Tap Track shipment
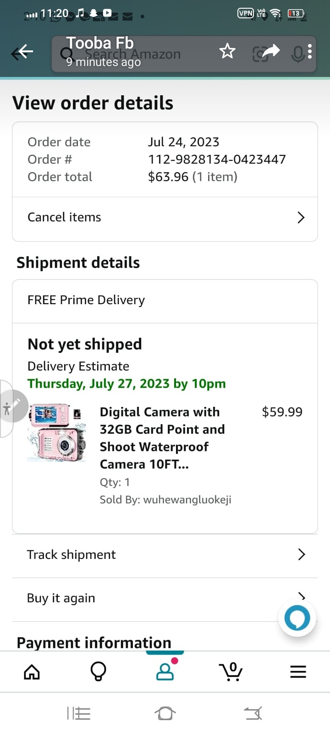Image resolution: width=330 pixels, height=733 pixels. click(x=71, y=554)
